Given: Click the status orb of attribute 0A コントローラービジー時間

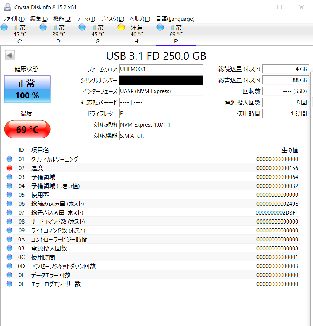Looking at the screenshot, I should pyautogui.click(x=9, y=239).
